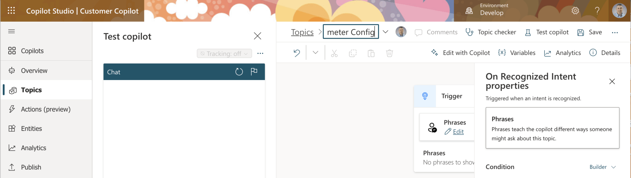This screenshot has width=631, height=178.
Task: Go to Entities in the sidebar
Action: 31,129
